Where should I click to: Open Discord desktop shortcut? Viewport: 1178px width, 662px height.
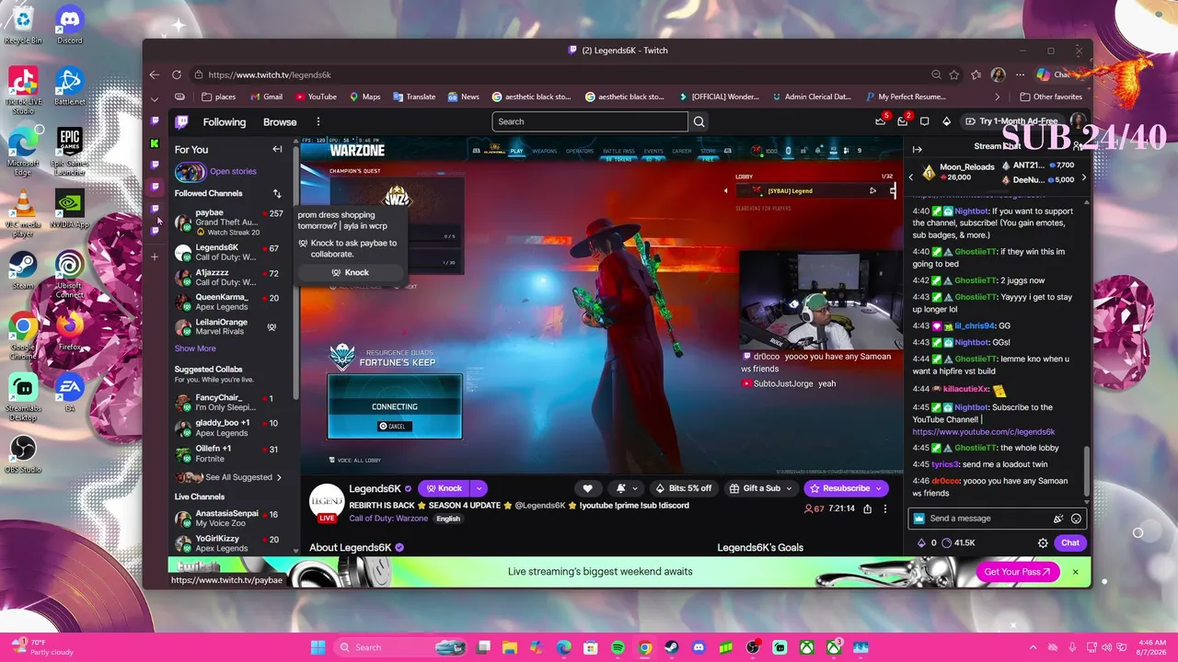point(69,25)
